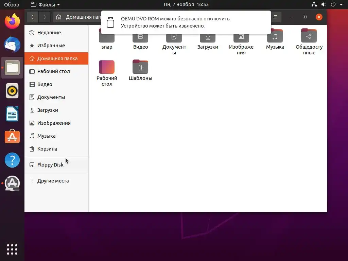This screenshot has height=261, width=348.
Task: Open the clock and calendar in top bar
Action: pyautogui.click(x=186, y=4)
